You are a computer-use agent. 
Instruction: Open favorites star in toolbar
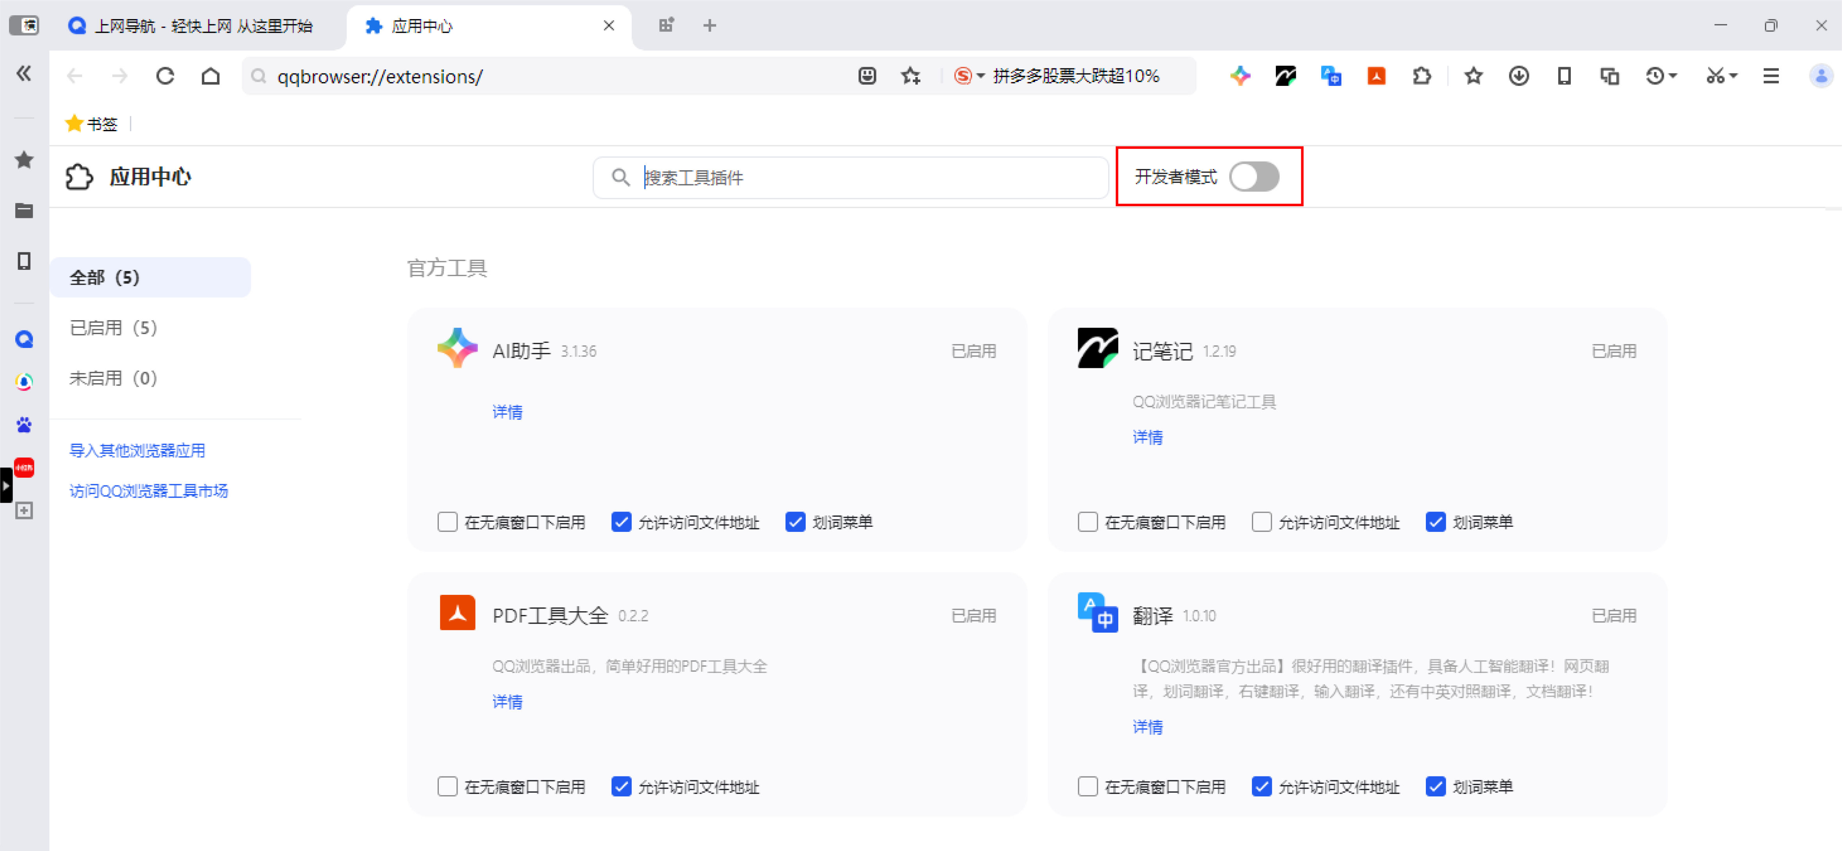[1473, 76]
